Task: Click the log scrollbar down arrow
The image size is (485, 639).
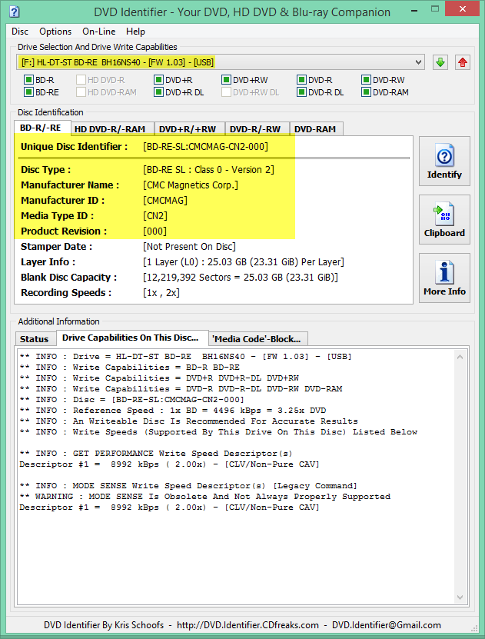Action: tap(460, 597)
